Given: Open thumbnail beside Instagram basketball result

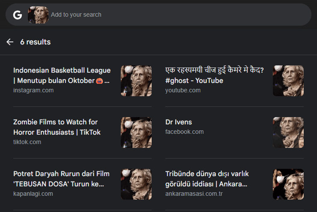Looking at the screenshot, I should click(136, 81).
